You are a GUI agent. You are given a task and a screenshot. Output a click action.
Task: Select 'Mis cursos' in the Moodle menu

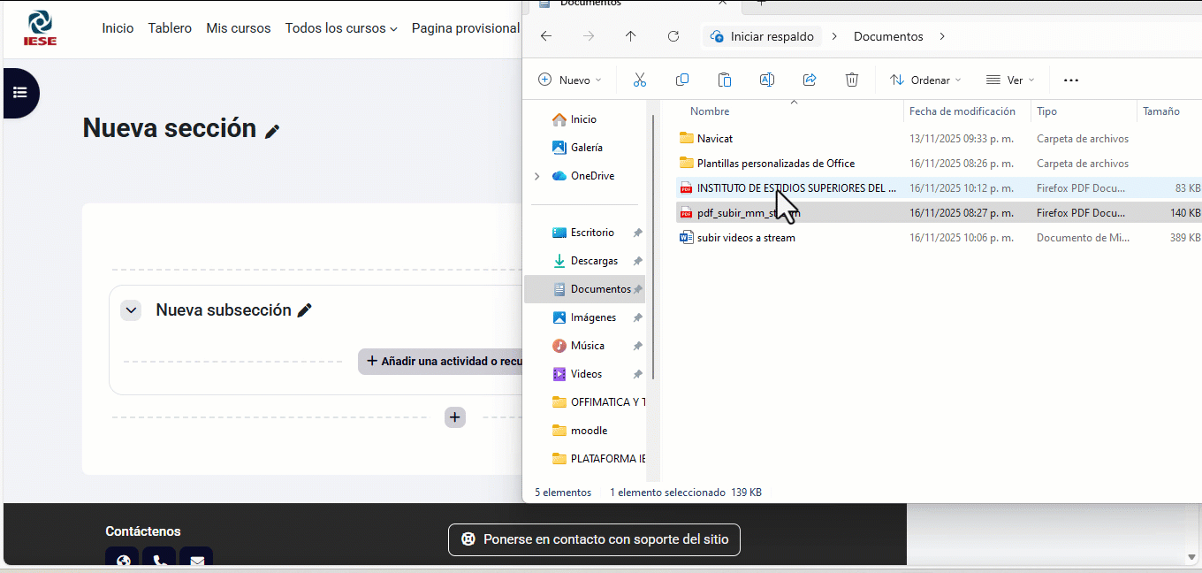pos(238,28)
